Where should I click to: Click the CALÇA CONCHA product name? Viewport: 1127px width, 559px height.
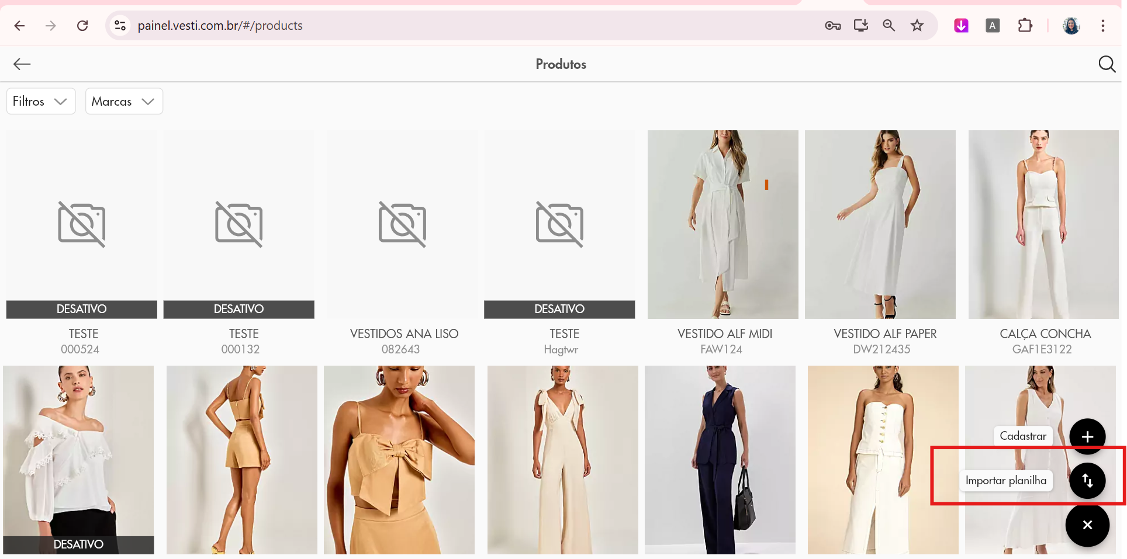pos(1045,334)
